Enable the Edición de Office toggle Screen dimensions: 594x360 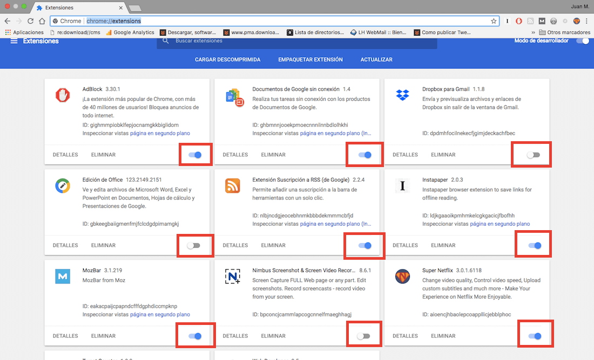(193, 245)
